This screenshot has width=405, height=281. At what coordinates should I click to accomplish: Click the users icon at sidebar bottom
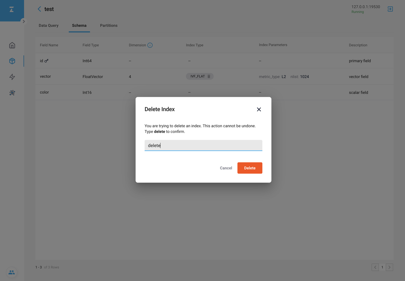(12, 272)
